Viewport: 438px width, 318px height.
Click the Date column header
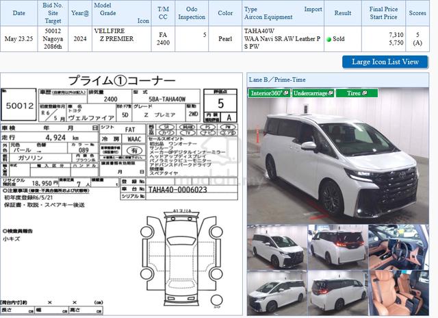(x=18, y=13)
